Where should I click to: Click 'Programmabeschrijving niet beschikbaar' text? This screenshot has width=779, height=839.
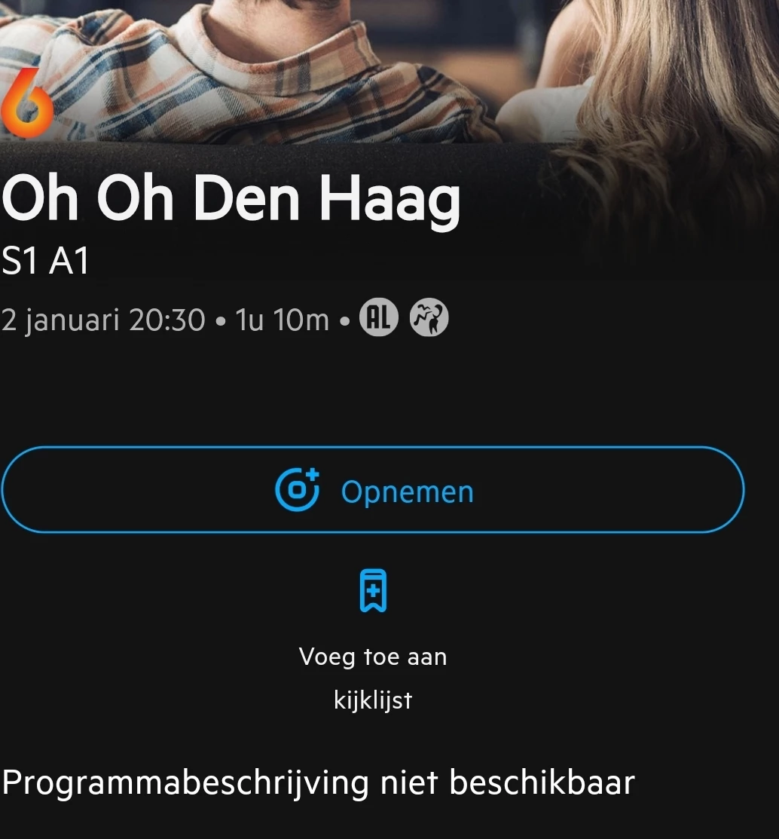click(318, 784)
